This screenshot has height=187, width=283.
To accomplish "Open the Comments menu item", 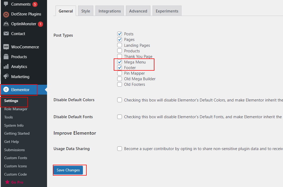I will tap(24, 4).
